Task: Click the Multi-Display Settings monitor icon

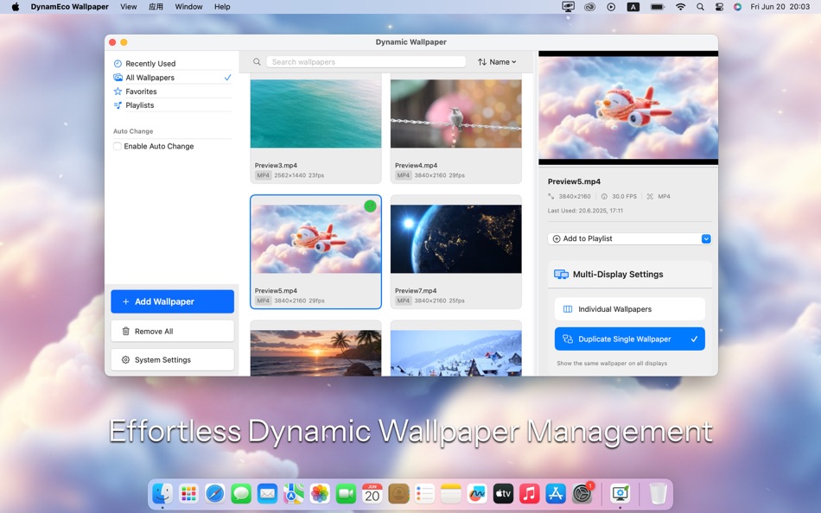Action: [x=561, y=275]
